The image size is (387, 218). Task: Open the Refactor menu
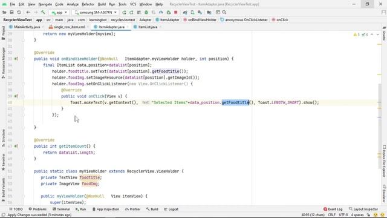tap(88, 4)
